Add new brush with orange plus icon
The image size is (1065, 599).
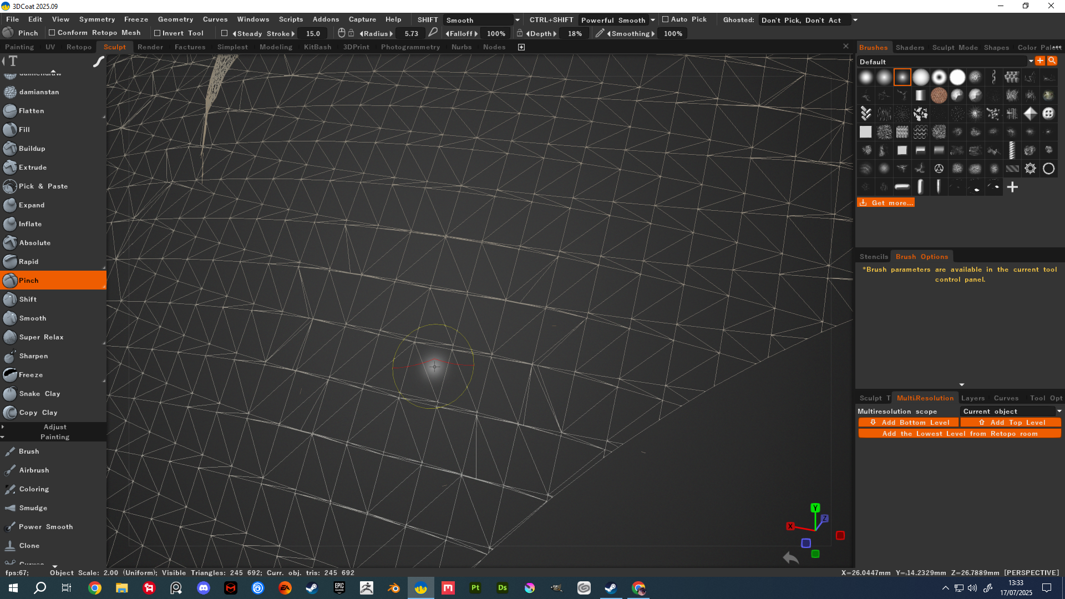(x=1040, y=61)
